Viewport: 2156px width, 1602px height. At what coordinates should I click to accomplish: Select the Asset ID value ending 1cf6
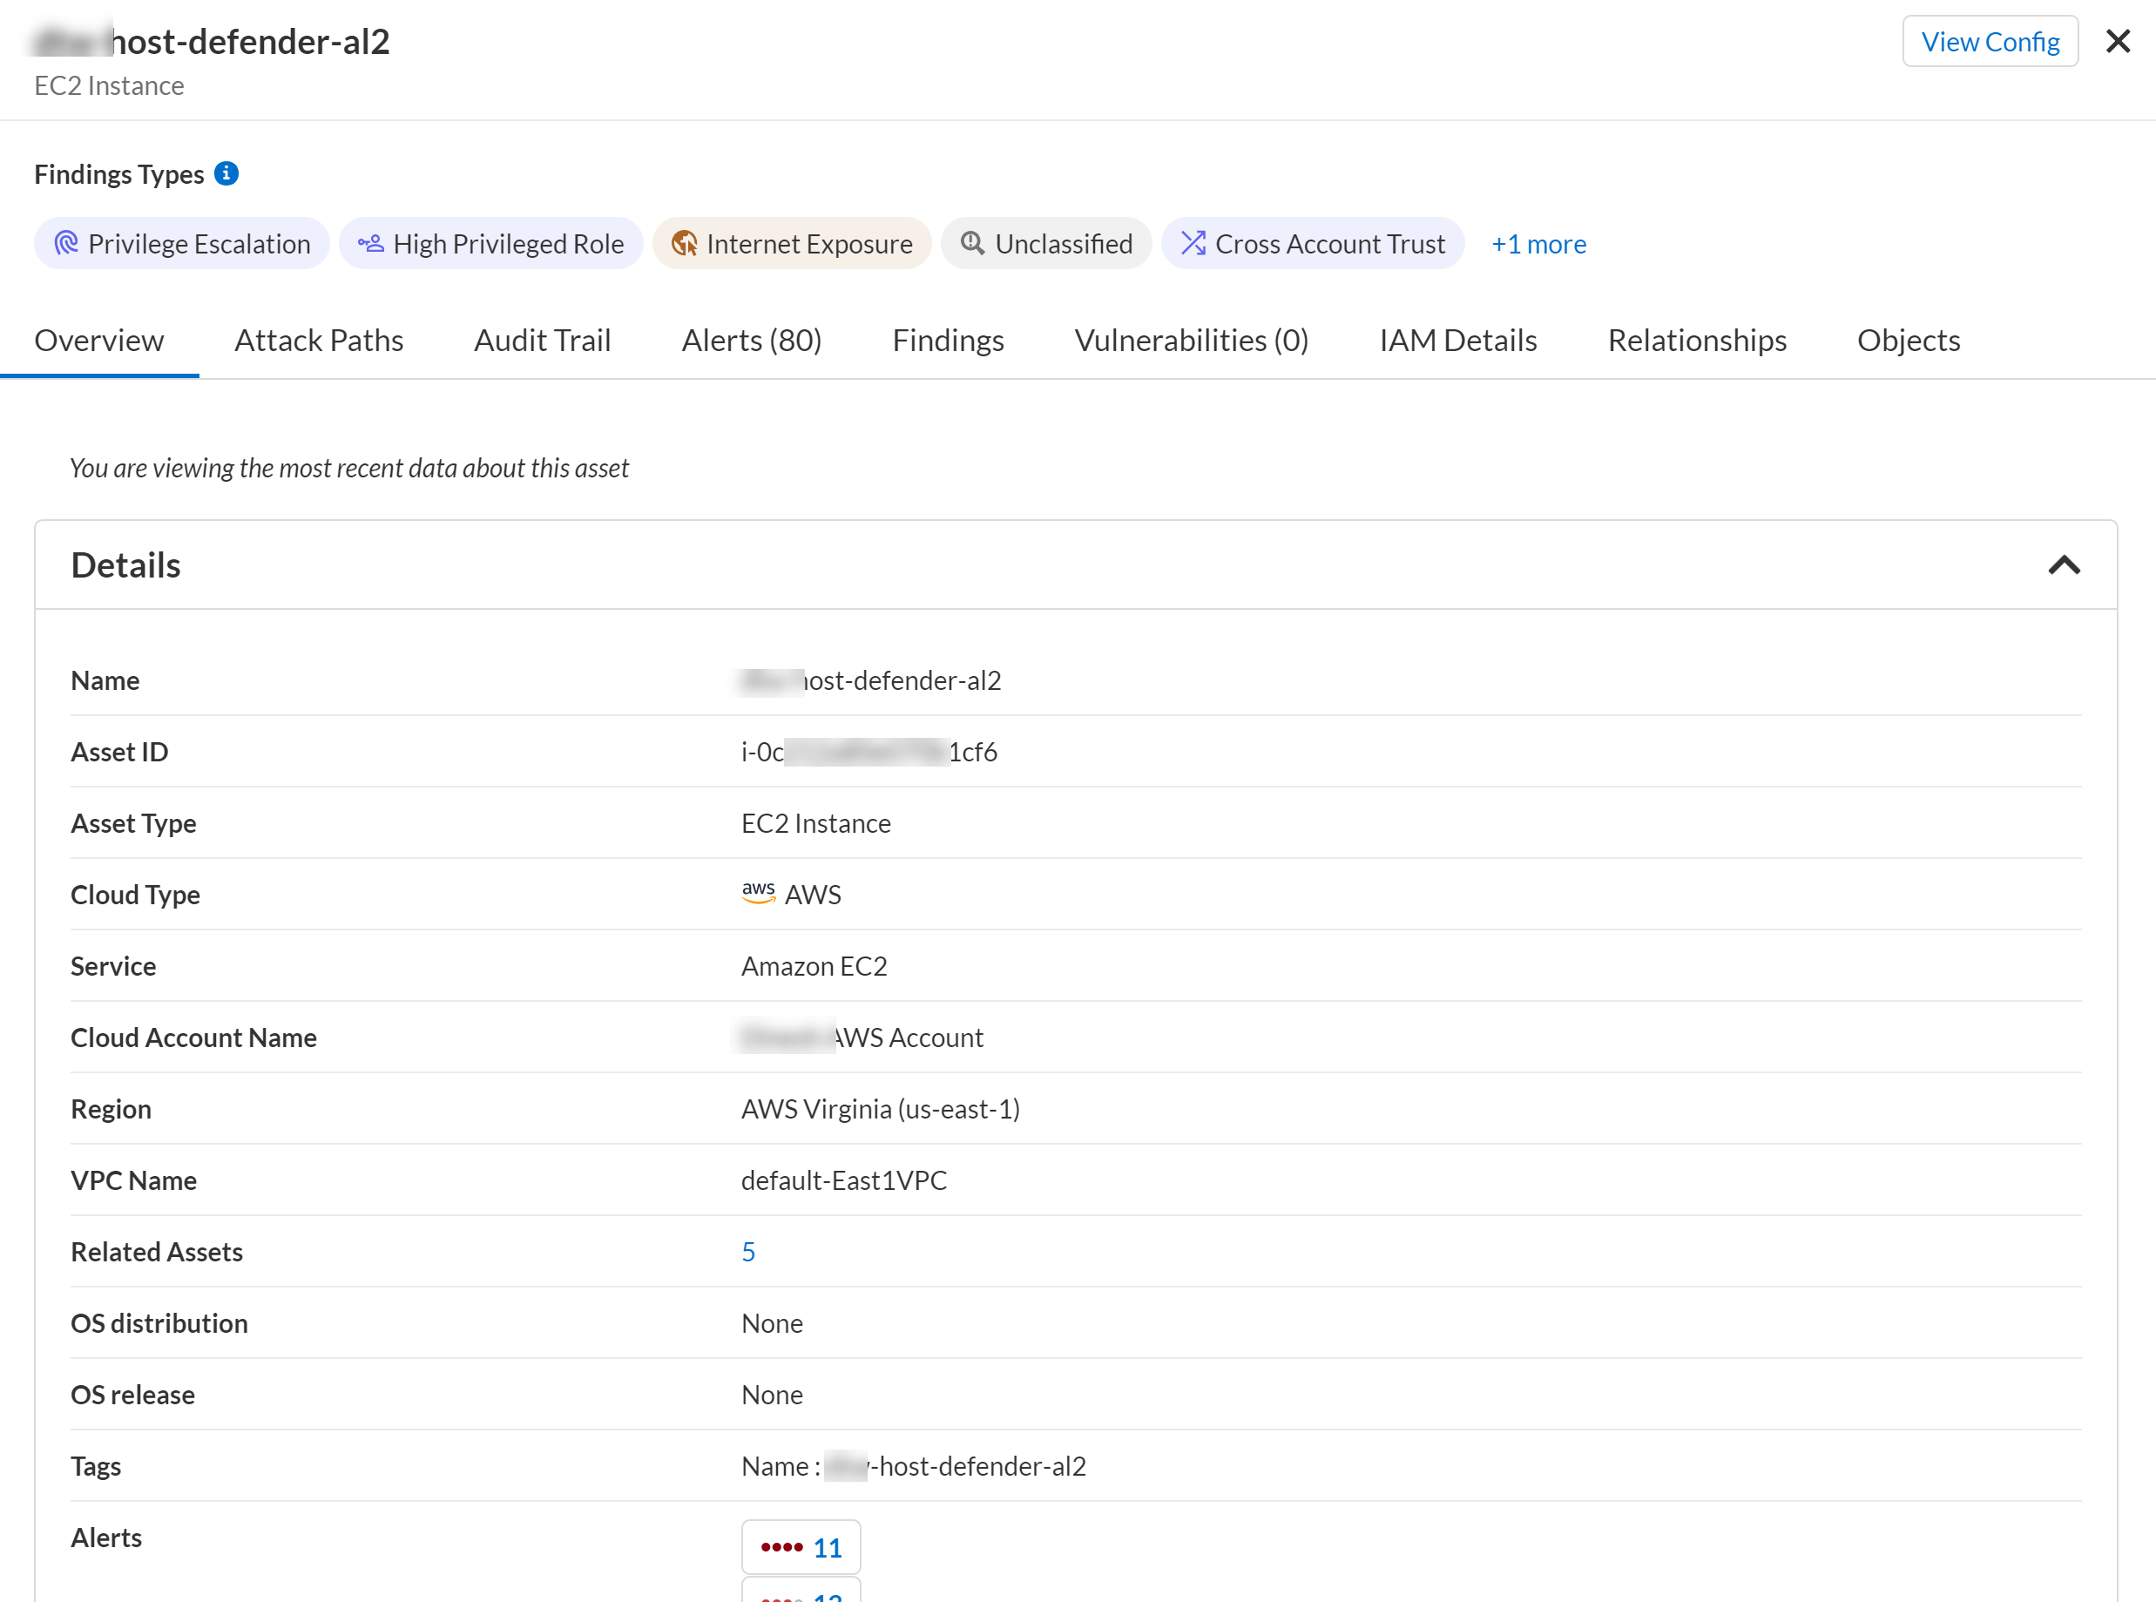tap(868, 752)
